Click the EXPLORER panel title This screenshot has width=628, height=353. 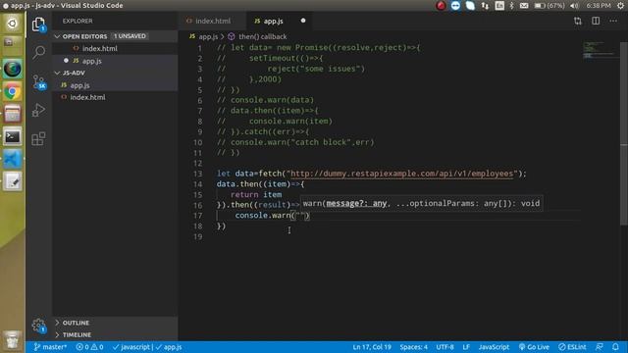tap(78, 21)
